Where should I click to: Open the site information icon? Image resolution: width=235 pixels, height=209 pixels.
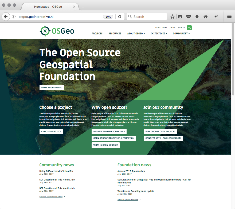click(x=14, y=17)
